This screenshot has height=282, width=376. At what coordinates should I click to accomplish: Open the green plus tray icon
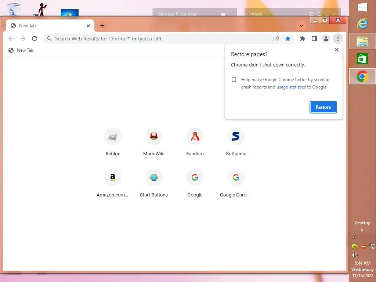pyautogui.click(x=354, y=246)
